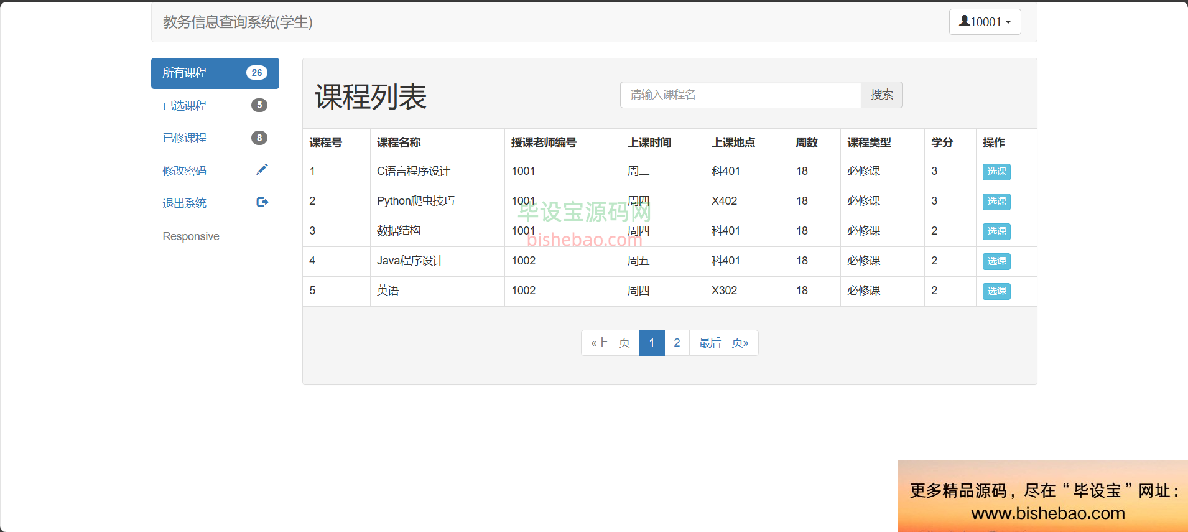This screenshot has height=532, width=1188.
Task: Click the 搜索 button
Action: pos(881,95)
